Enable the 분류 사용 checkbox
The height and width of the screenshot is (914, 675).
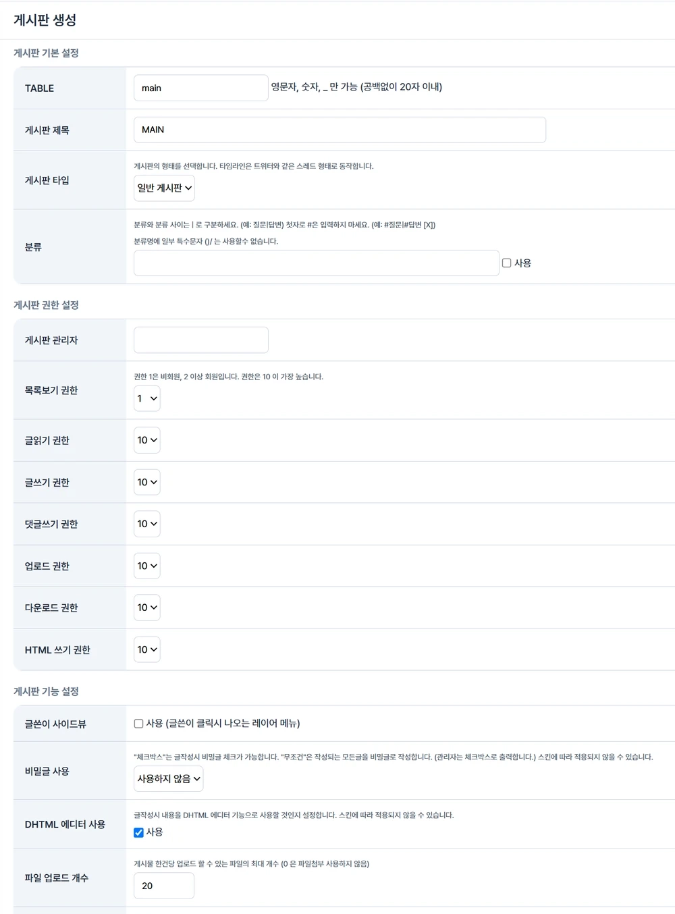pyautogui.click(x=506, y=263)
